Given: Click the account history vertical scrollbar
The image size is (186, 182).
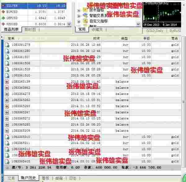Looking at the screenshot, I should click(x=184, y=102).
